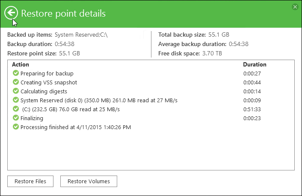Select the Calculating digests entry

tap(151, 91)
